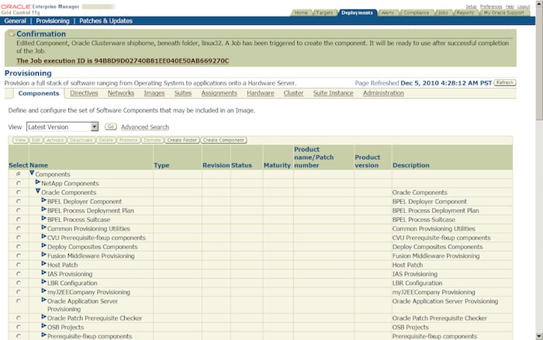Select the OSB Projects radio button
Screen dimensions: 543x340
coord(19,327)
